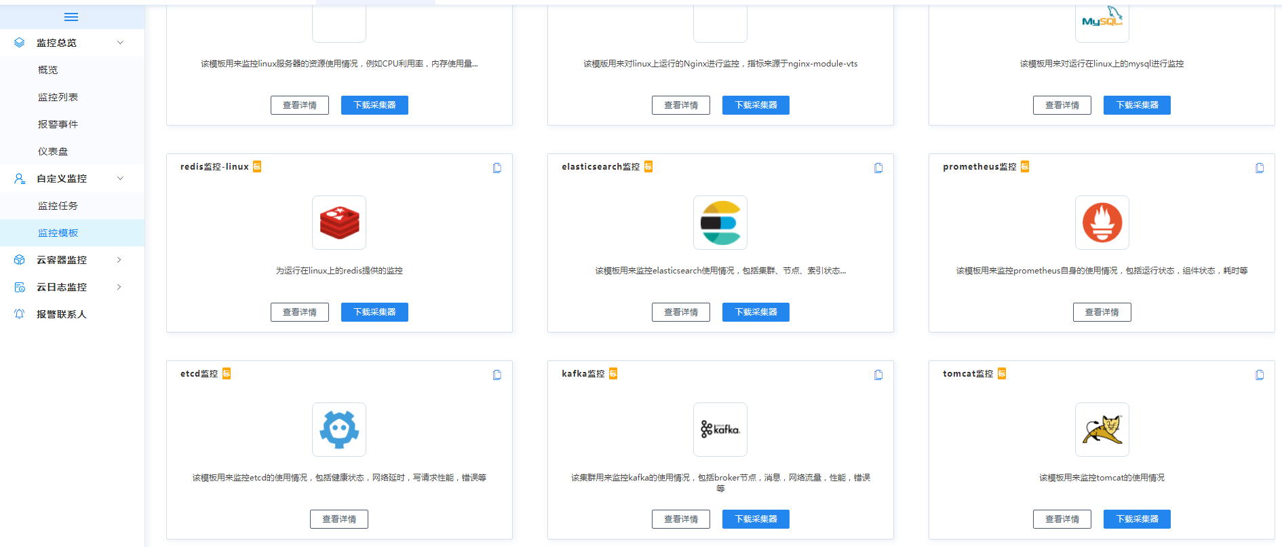Click the orange 标 badge beside prometheus监控

point(1025,166)
